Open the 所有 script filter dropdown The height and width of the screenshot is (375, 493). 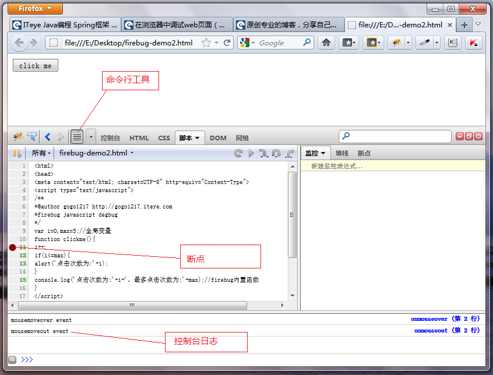tap(40, 153)
